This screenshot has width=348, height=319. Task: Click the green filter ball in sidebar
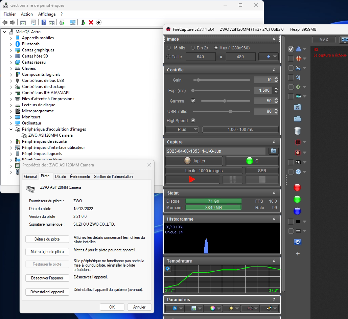tap(297, 199)
